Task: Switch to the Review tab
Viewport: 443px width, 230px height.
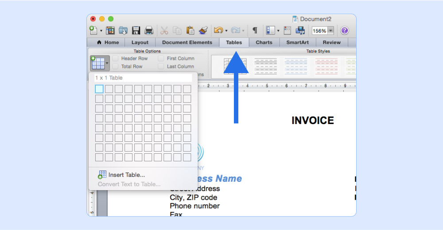Action: [x=332, y=43]
